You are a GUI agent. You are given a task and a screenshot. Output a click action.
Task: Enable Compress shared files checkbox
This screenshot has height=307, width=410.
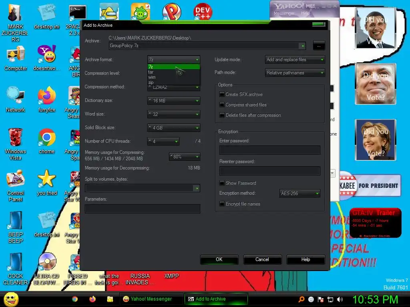click(222, 105)
